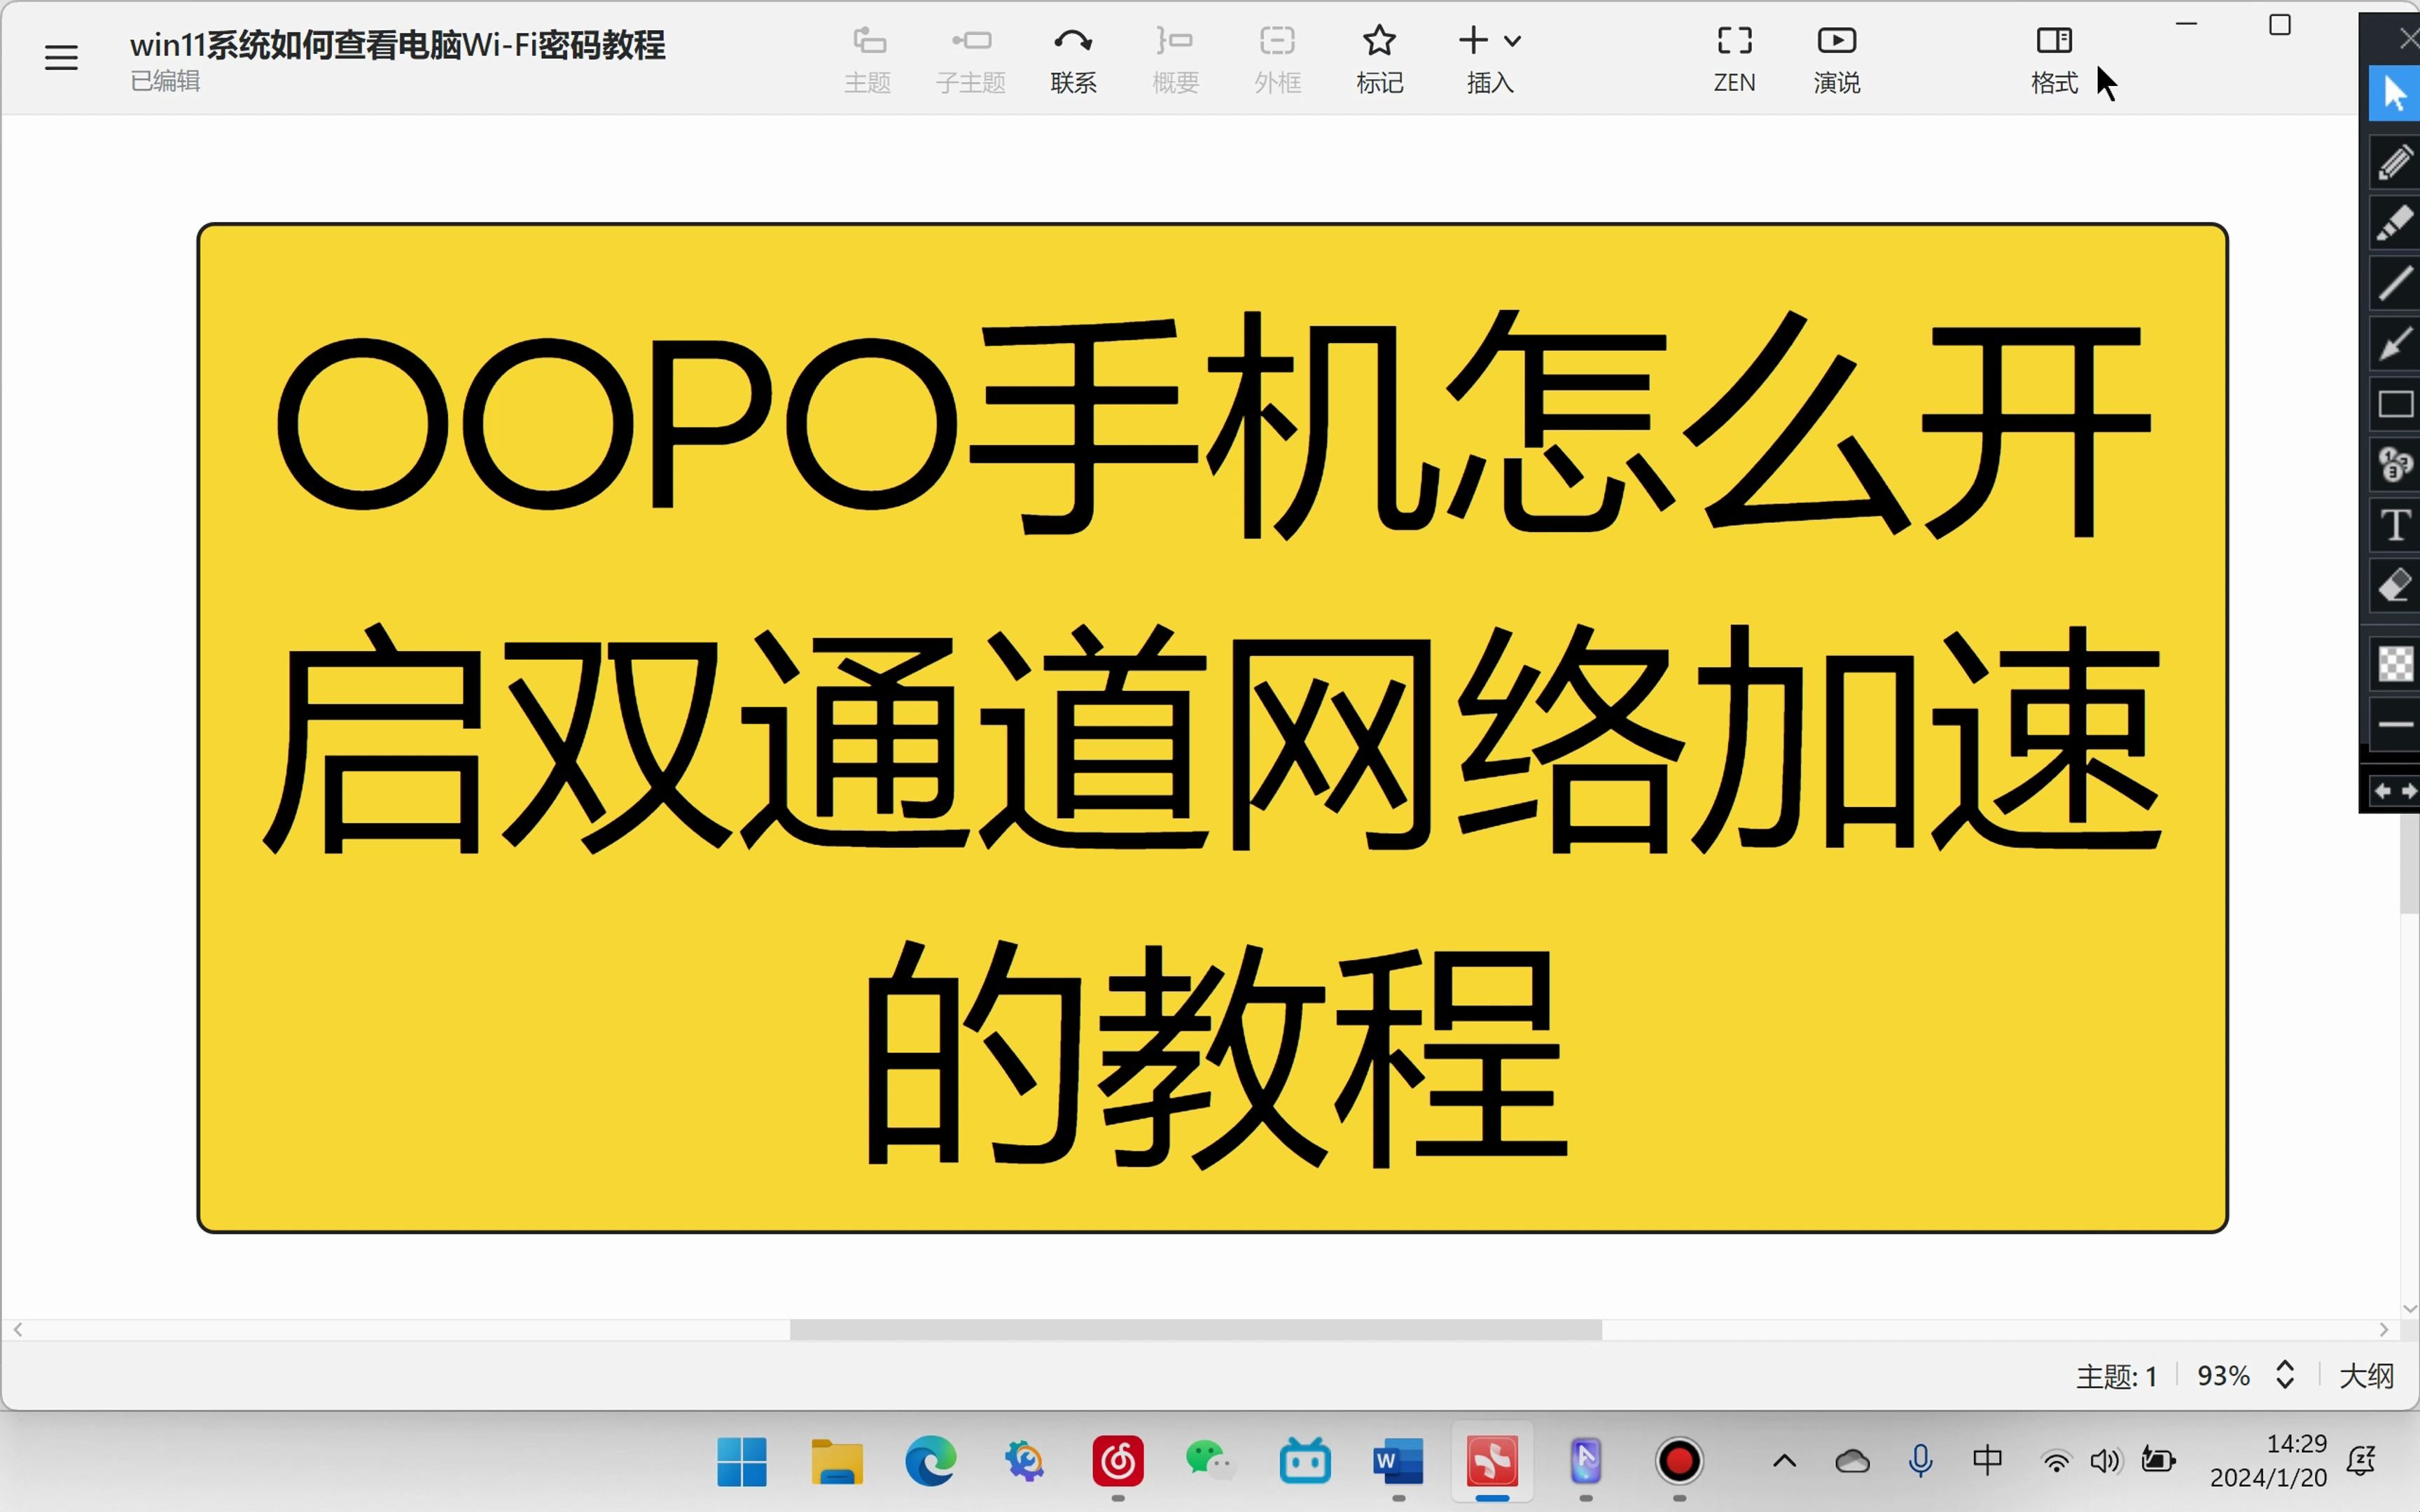The image size is (2420, 1512).
Task: Click the left scroll arrow
Action: point(18,1330)
